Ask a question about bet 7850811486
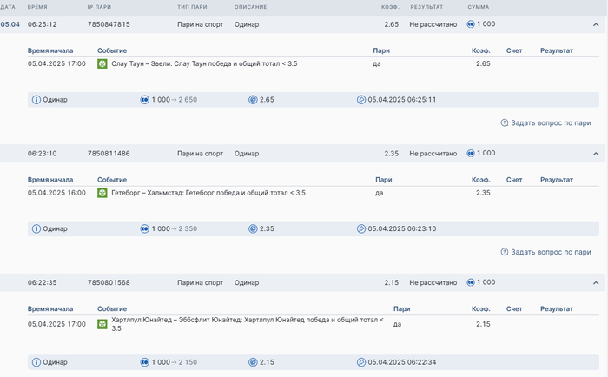 click(x=551, y=252)
